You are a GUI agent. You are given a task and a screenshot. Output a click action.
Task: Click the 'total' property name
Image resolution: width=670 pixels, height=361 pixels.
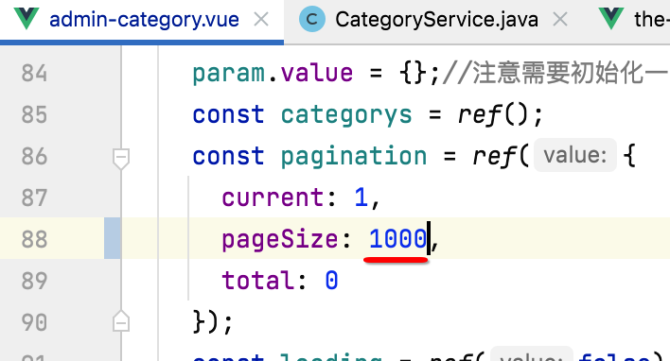[258, 281]
